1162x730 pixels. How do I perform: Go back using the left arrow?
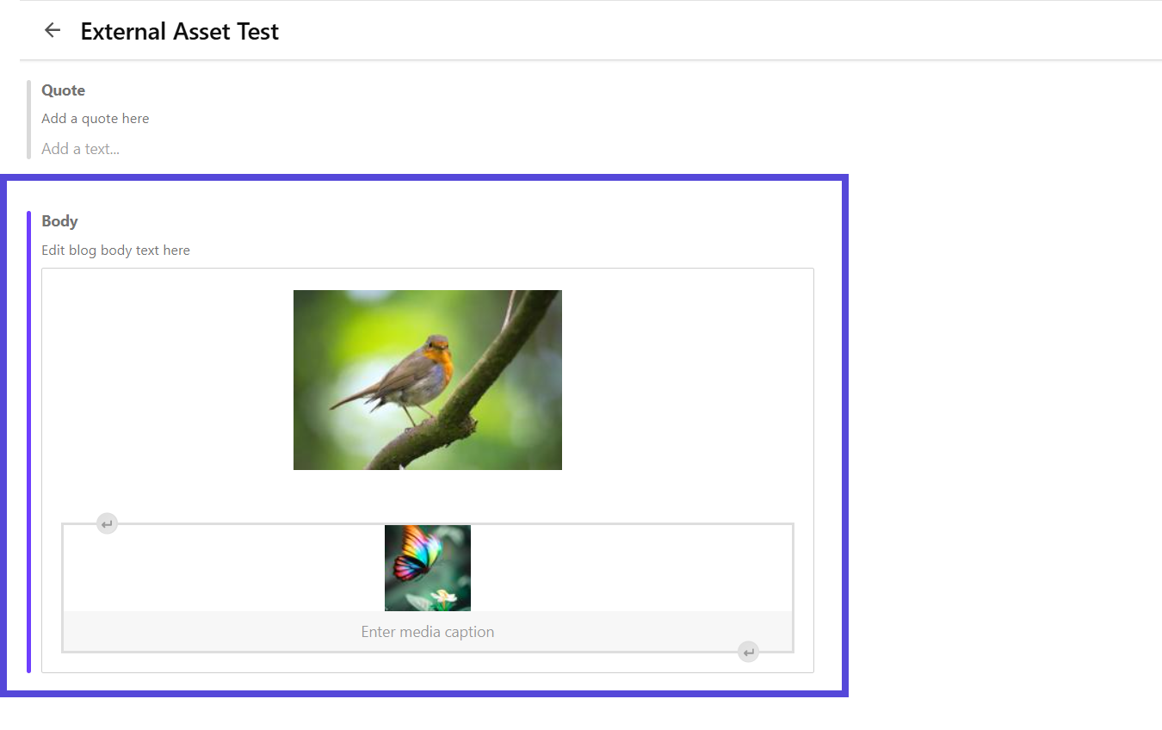[53, 31]
